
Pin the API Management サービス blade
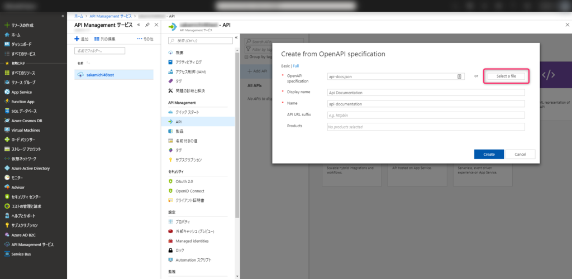click(x=147, y=25)
